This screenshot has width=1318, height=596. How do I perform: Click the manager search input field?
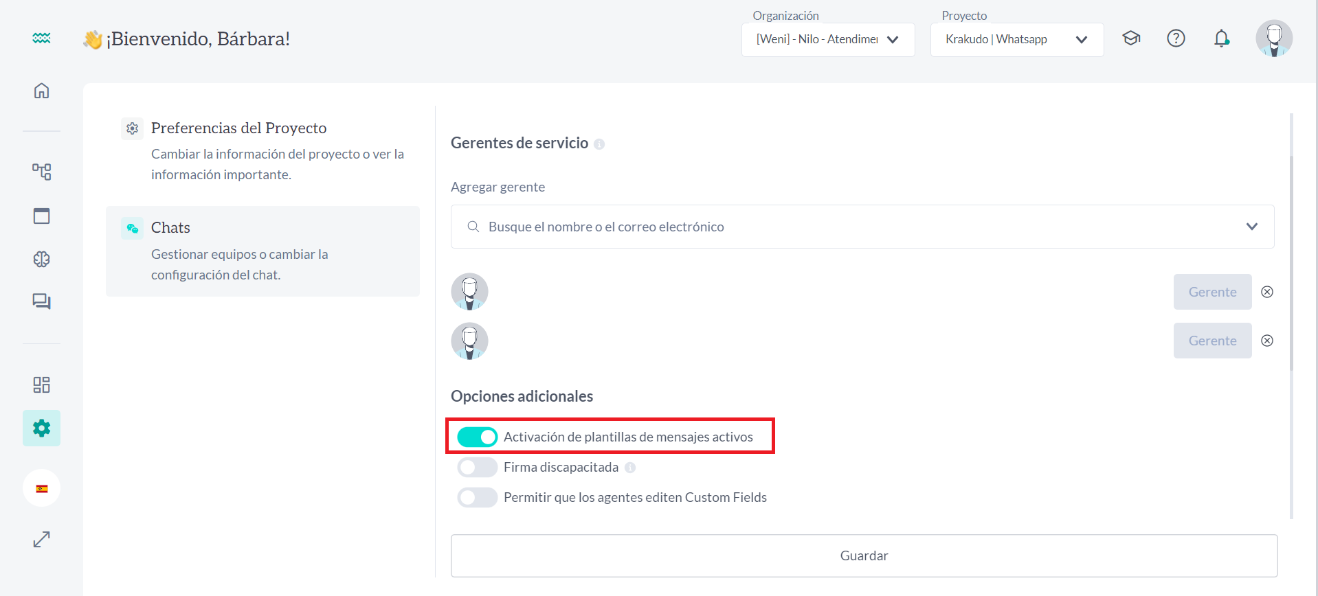click(x=862, y=227)
